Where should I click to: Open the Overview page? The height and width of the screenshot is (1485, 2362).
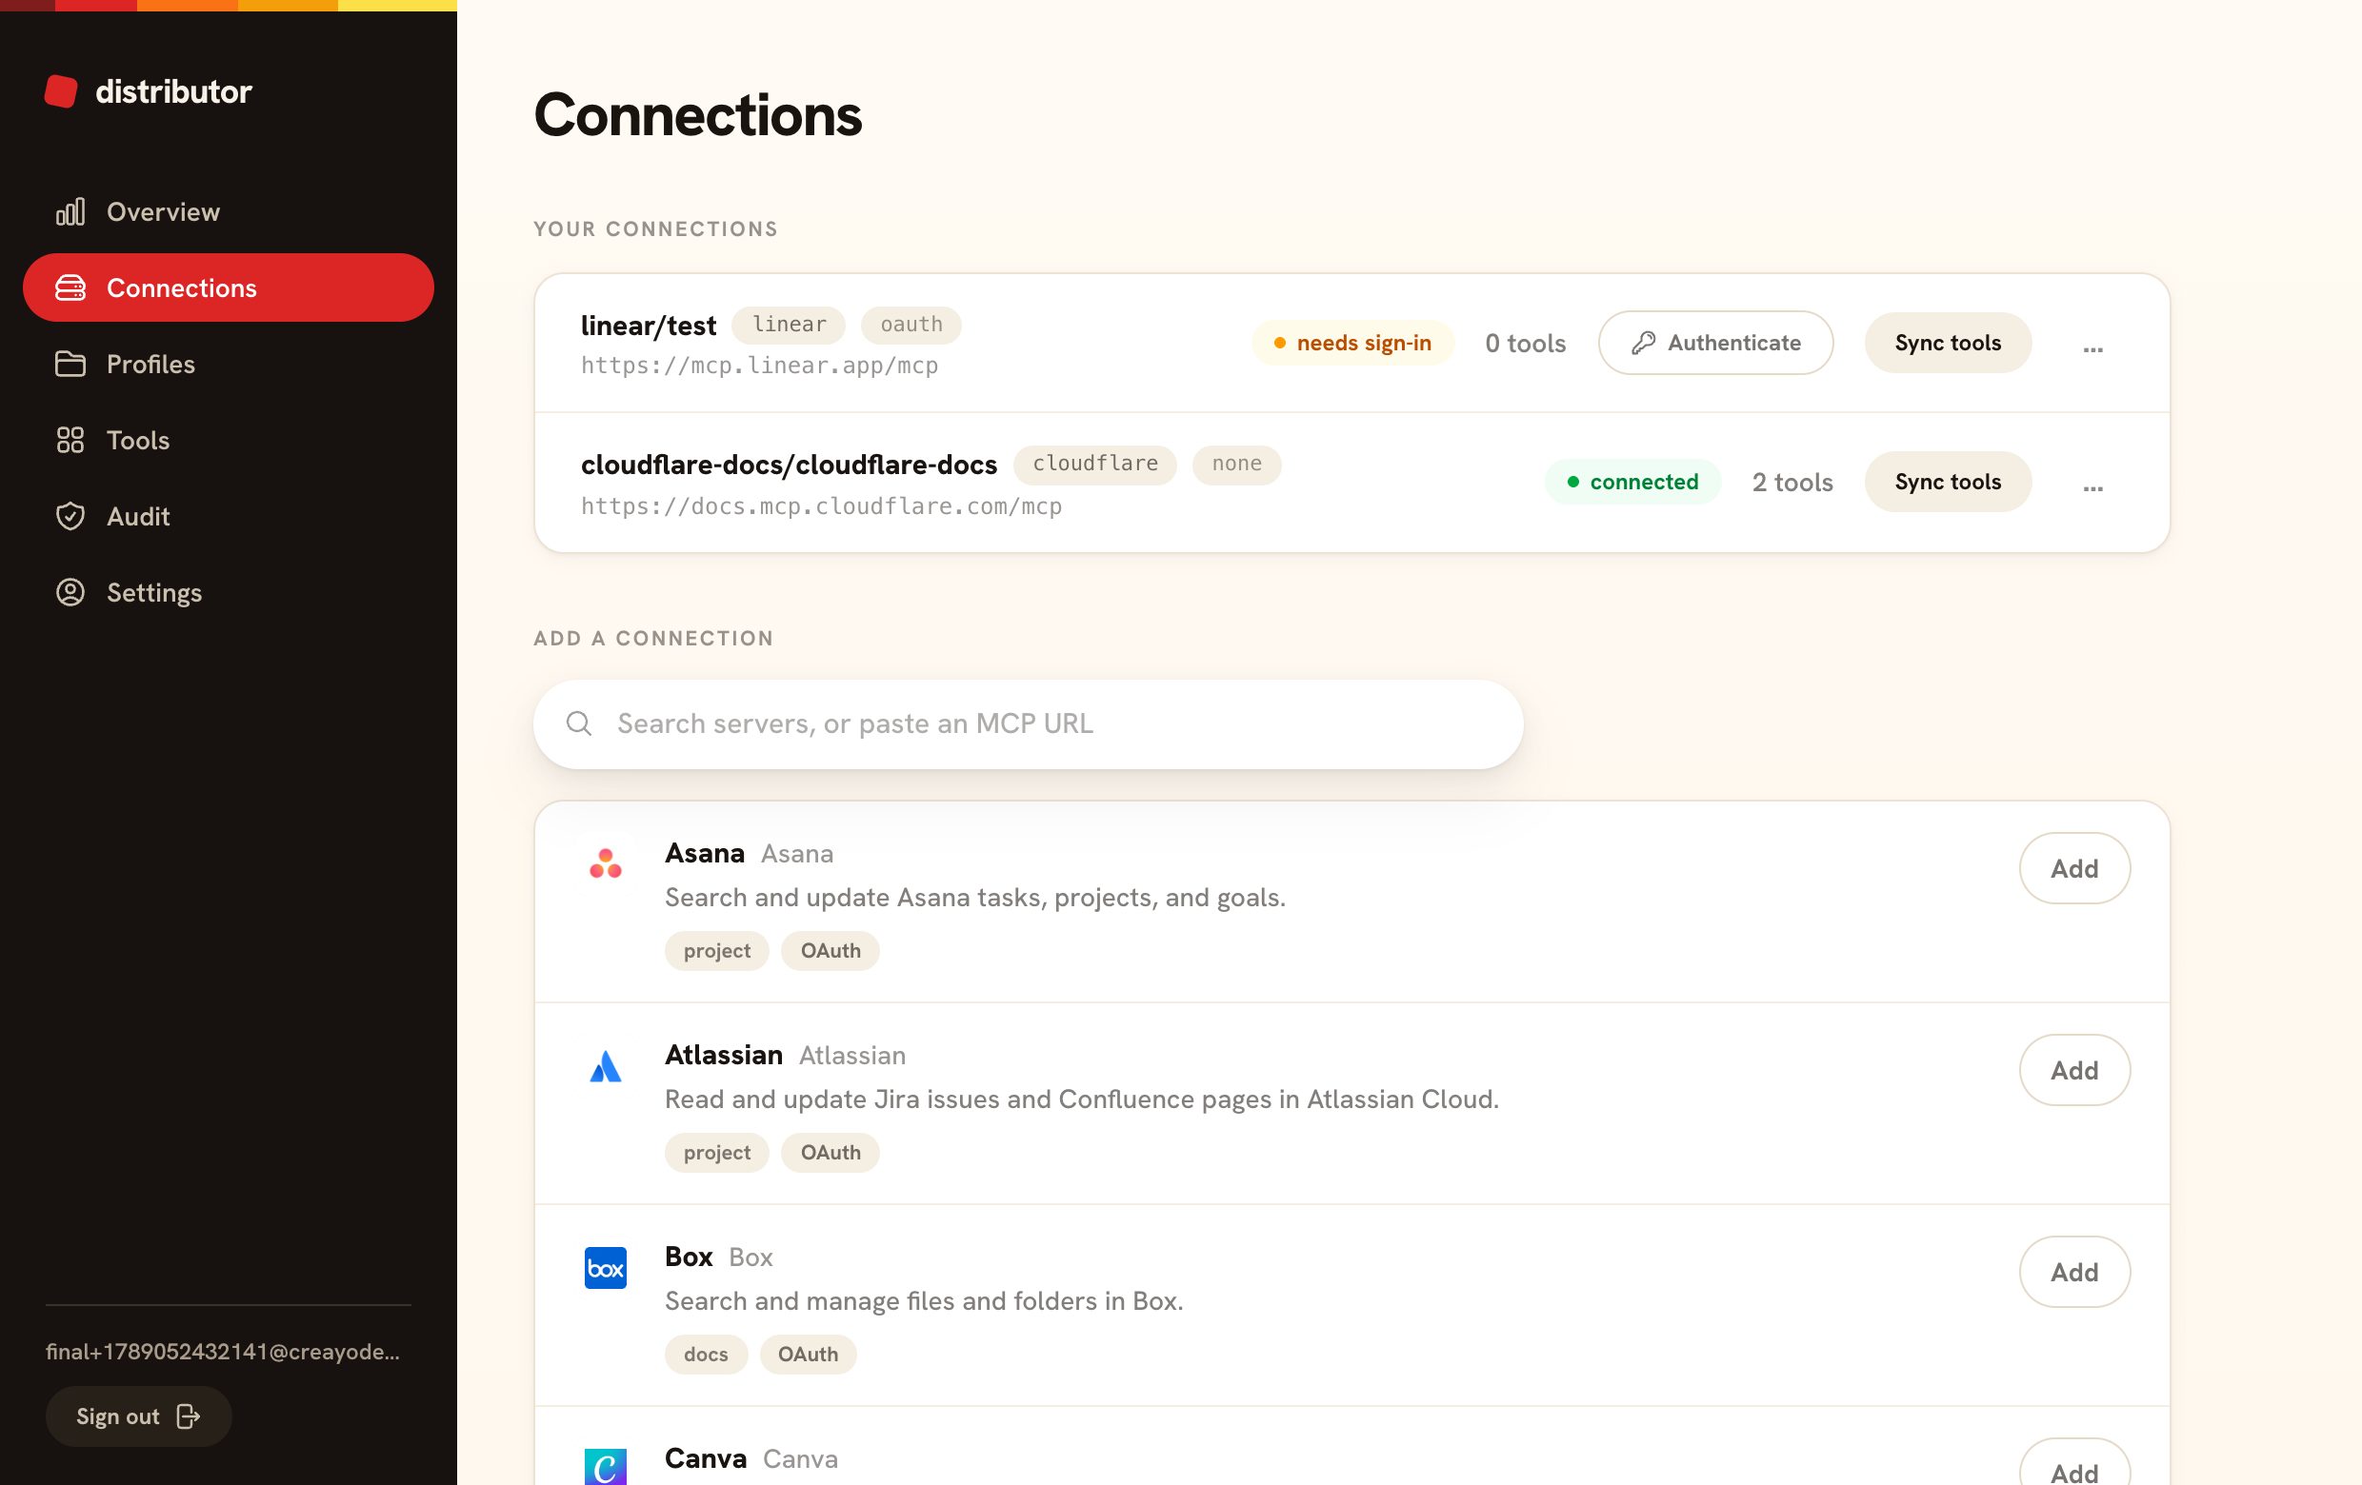(x=229, y=211)
